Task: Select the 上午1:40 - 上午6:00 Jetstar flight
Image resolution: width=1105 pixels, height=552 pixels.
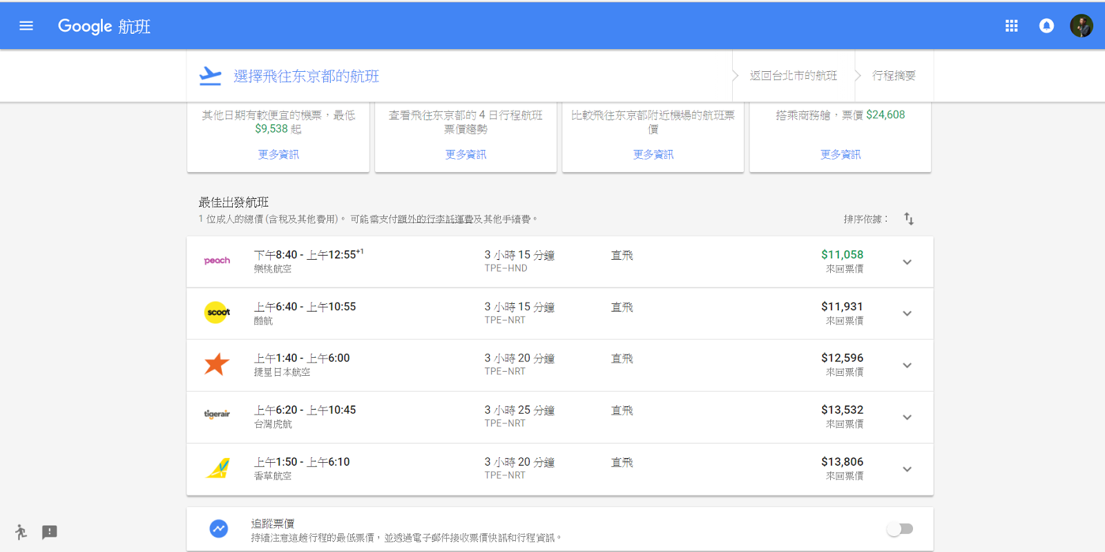Action: (560, 365)
